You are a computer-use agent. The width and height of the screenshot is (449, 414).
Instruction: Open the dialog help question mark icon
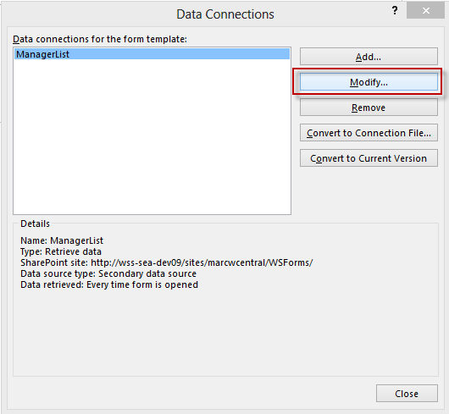pos(395,11)
